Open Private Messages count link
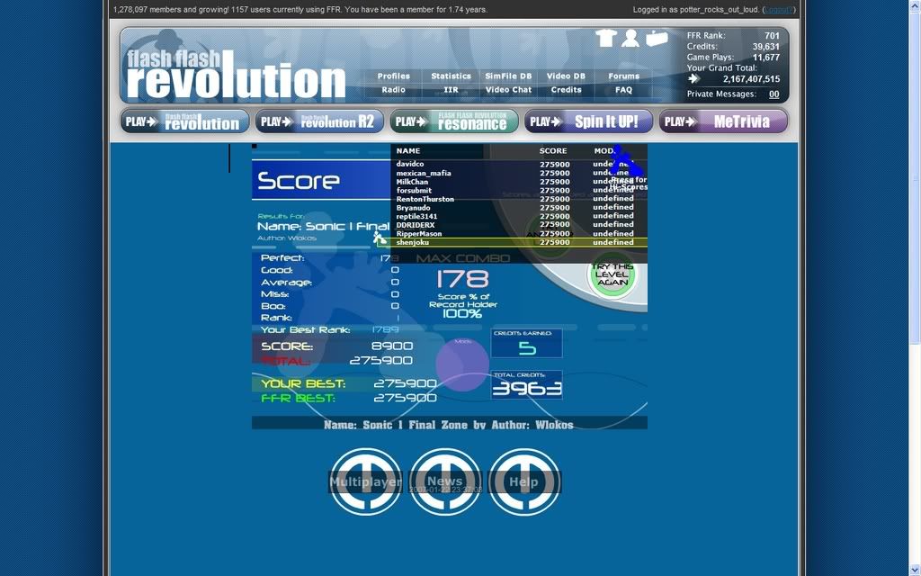The width and height of the screenshot is (921, 576). 773,94
